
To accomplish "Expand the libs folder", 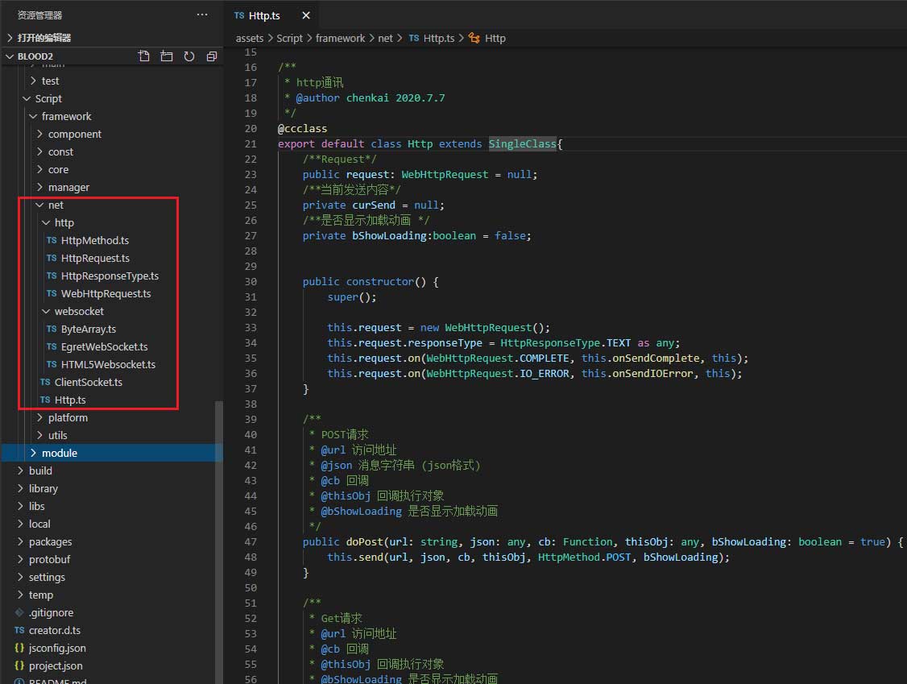I will [20, 506].
